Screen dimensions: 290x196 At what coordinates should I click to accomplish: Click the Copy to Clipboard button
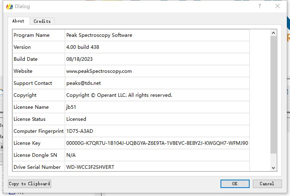point(30,184)
